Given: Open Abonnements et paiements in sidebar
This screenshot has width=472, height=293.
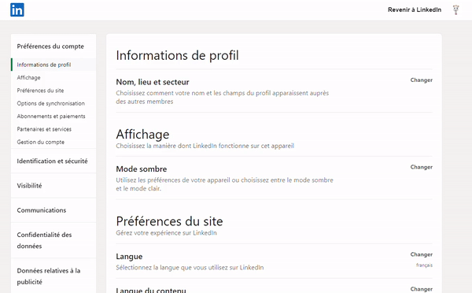Looking at the screenshot, I should (51, 117).
